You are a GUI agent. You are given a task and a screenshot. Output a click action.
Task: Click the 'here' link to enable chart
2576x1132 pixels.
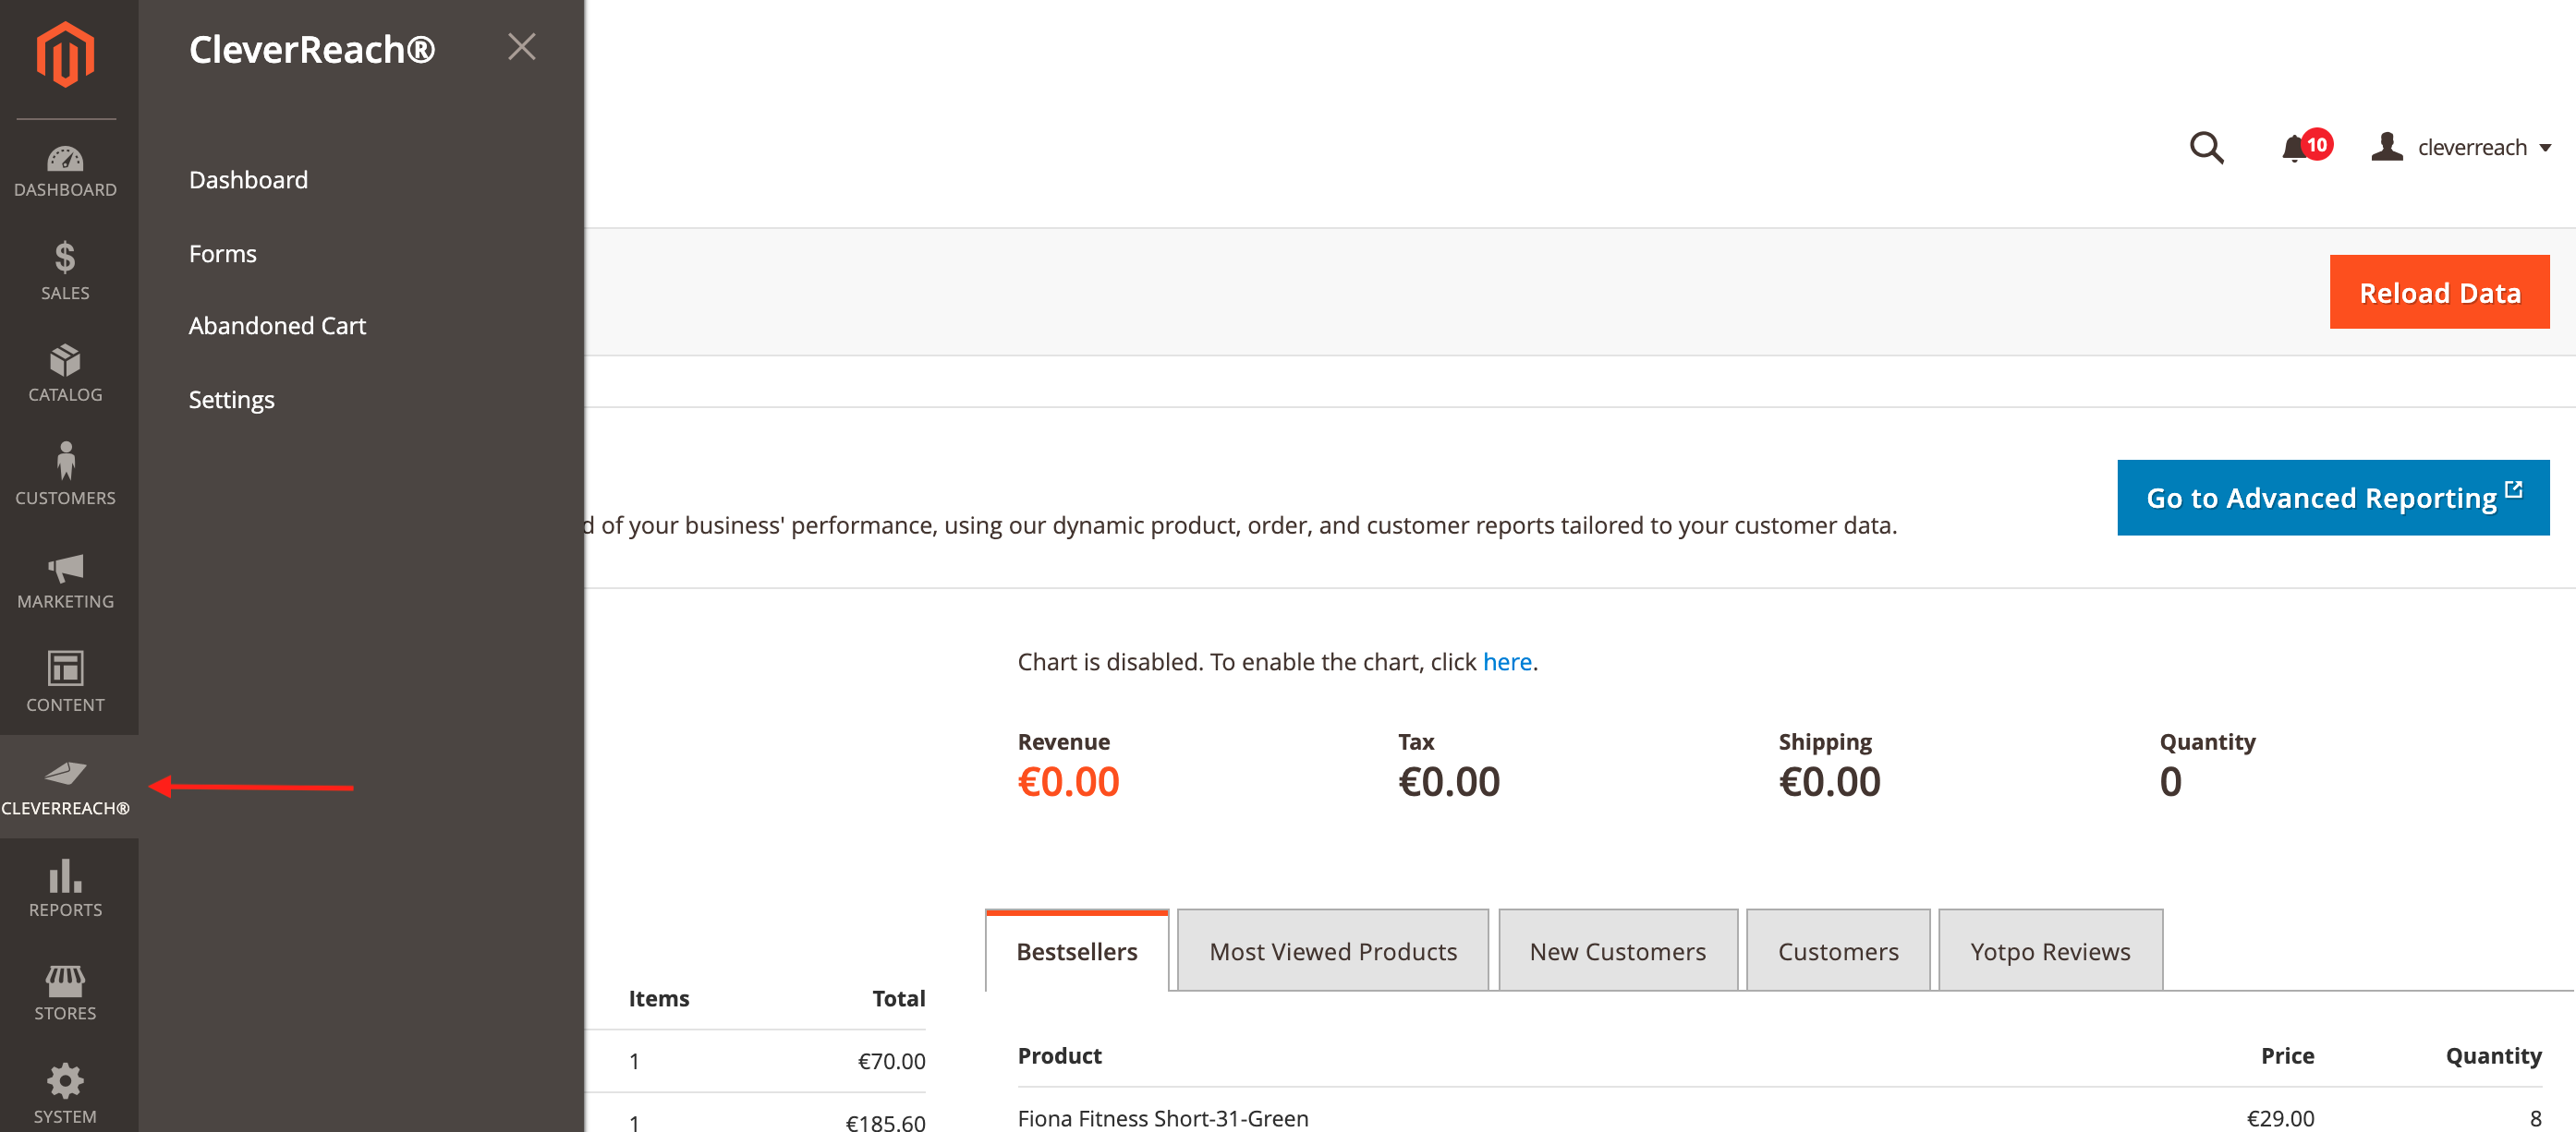tap(1506, 661)
